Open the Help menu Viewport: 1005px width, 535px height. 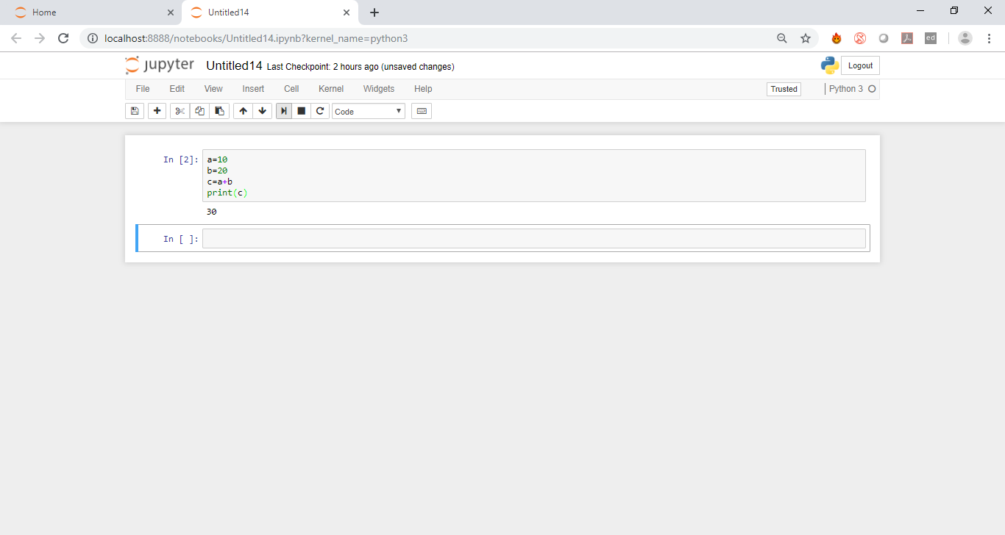click(x=423, y=89)
